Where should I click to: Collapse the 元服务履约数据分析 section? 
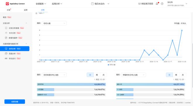point(26,44)
